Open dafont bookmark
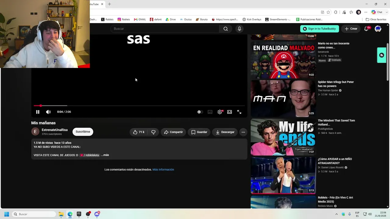 156,19
